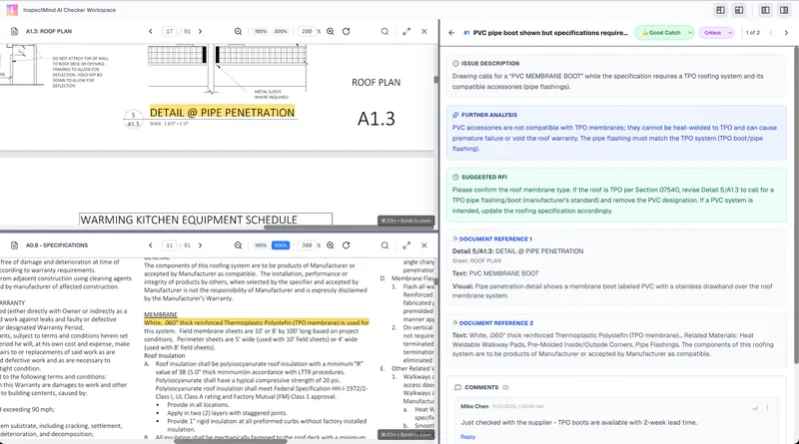Zoom in on the A1.3 Roof Plan viewer
The width and height of the screenshot is (799, 444).
(x=331, y=32)
